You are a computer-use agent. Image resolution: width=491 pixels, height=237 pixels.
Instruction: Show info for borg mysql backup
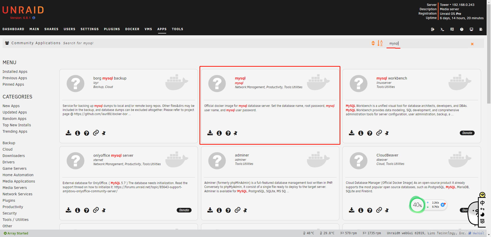coord(77,133)
